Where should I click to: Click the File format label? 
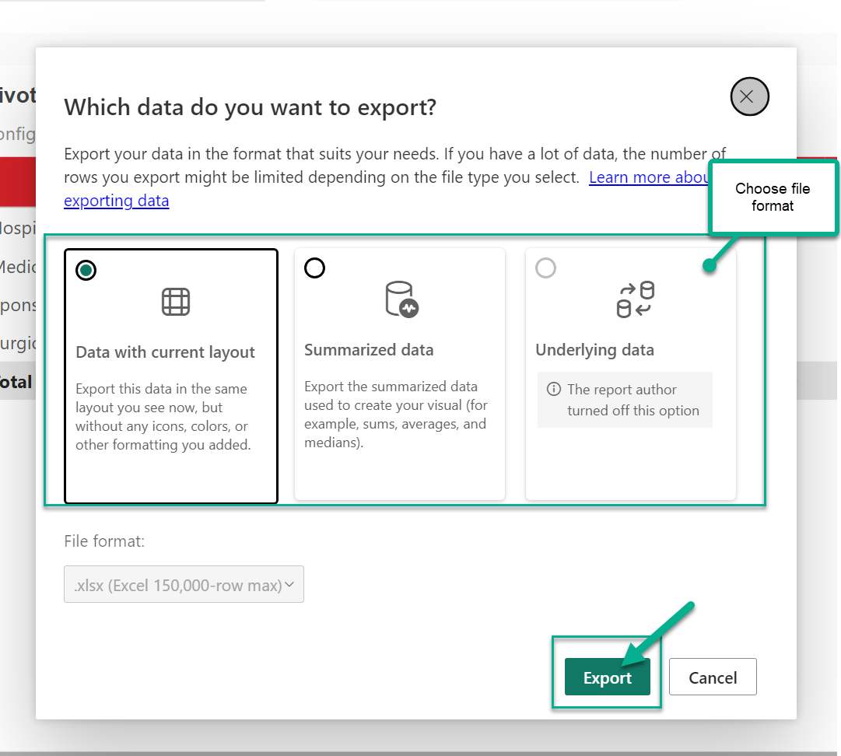[x=104, y=541]
